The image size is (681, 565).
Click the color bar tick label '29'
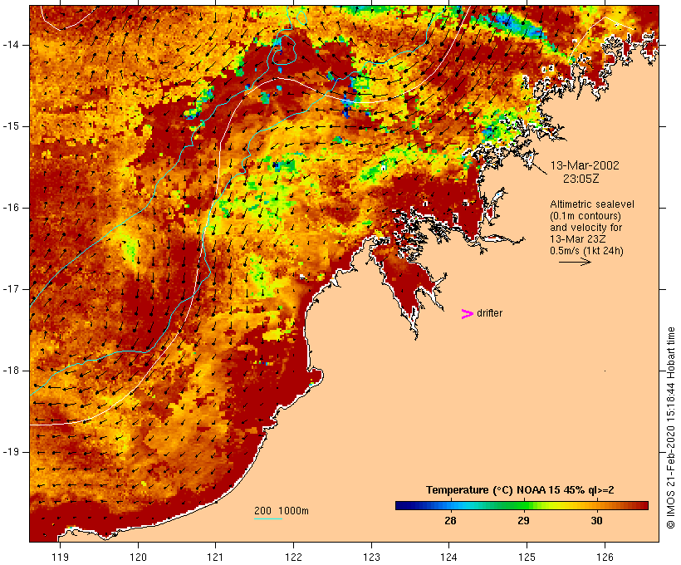[523, 520]
